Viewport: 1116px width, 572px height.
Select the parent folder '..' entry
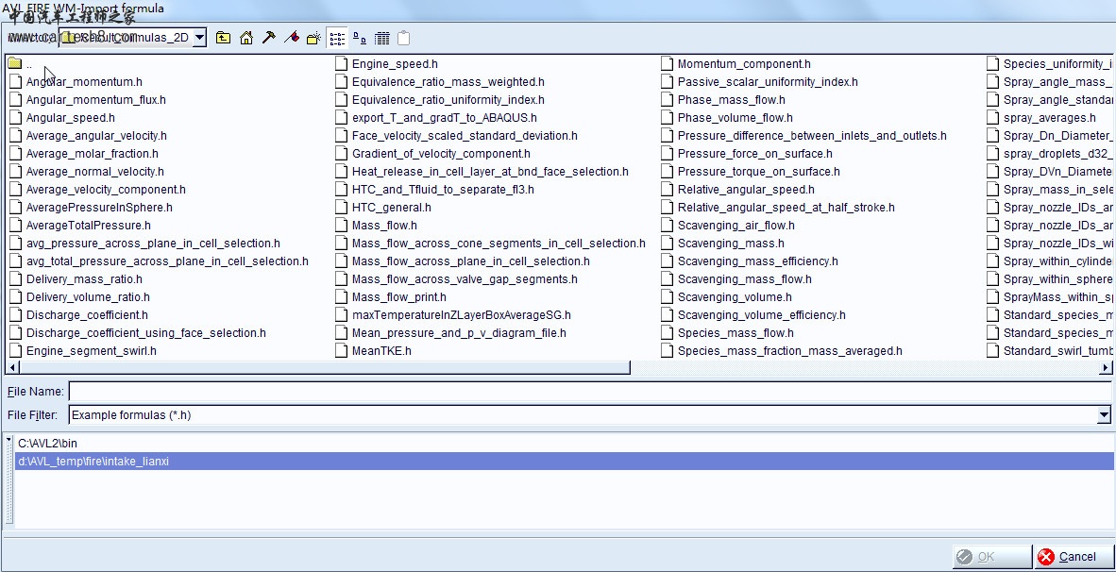[x=21, y=64]
